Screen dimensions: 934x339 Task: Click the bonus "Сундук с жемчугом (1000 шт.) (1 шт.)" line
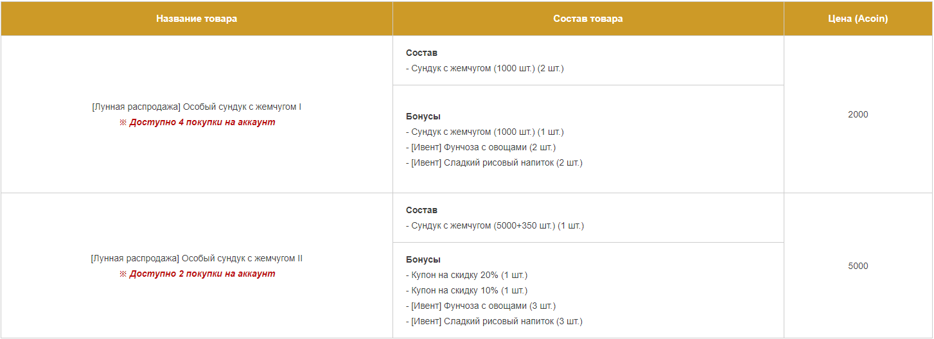point(485,132)
